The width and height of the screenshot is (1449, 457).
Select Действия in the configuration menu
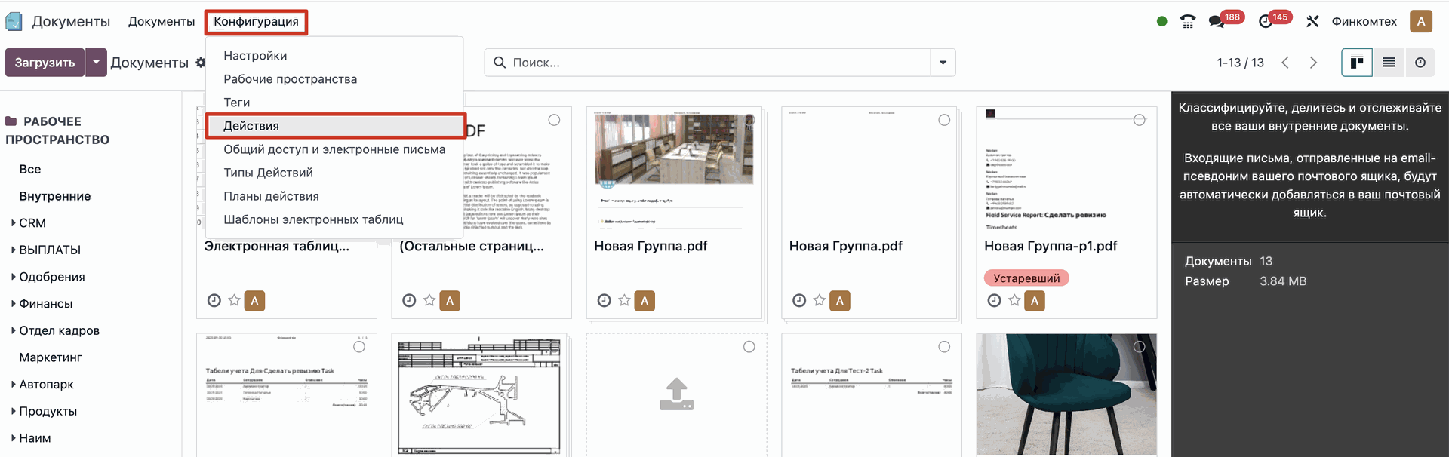(x=251, y=126)
